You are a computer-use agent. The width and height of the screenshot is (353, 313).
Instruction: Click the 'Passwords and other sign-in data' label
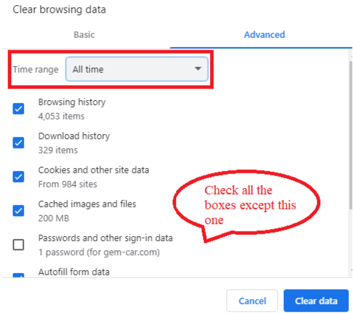tap(105, 238)
